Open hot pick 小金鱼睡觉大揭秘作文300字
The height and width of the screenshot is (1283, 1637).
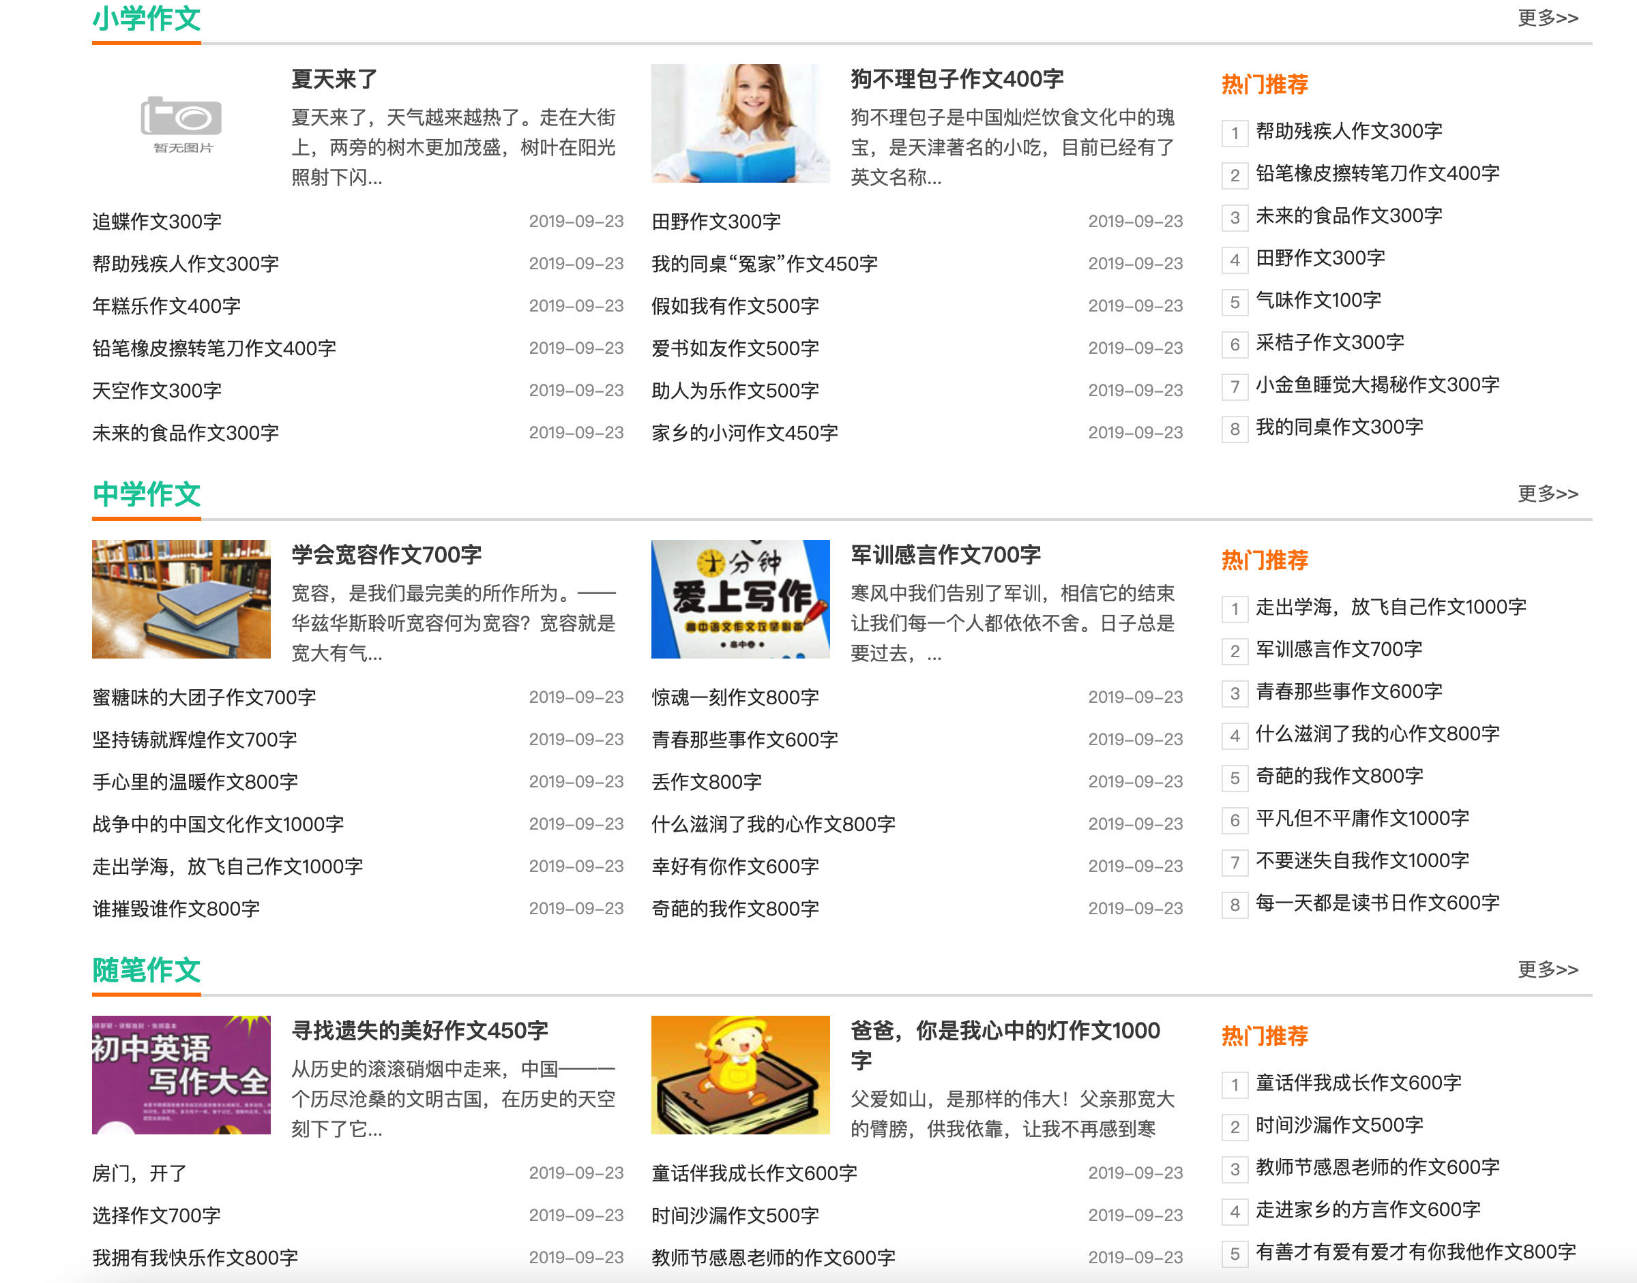pos(1378,384)
